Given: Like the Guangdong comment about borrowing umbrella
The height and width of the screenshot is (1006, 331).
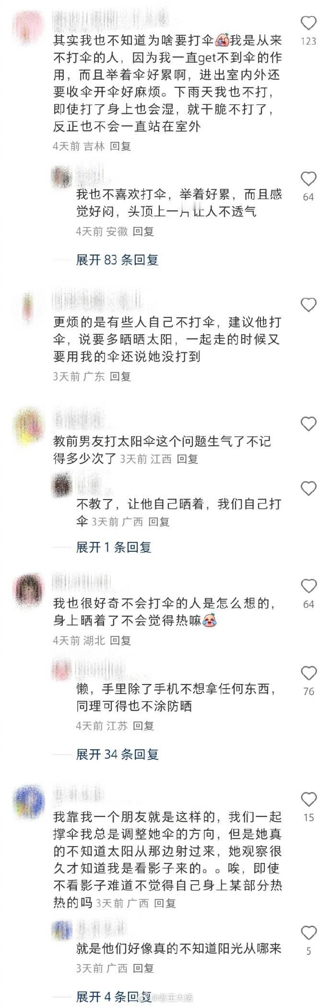Looking at the screenshot, I should (308, 305).
